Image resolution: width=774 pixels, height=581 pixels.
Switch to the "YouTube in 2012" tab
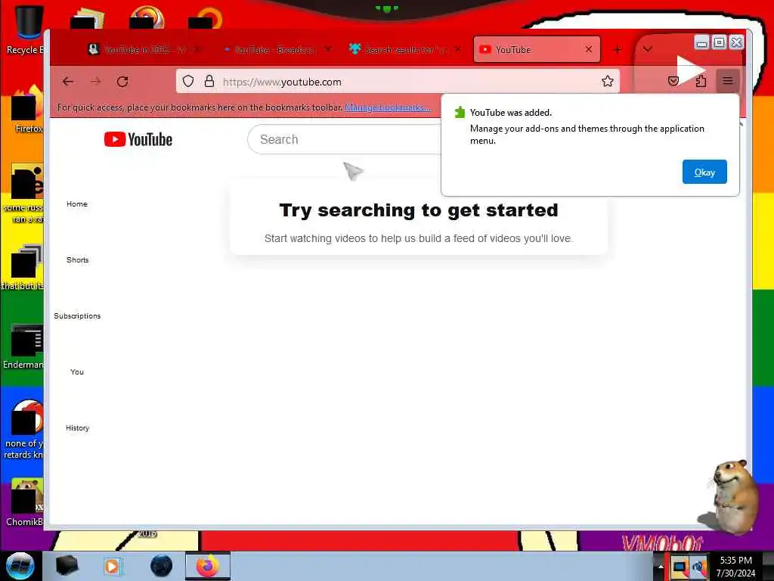tap(143, 49)
